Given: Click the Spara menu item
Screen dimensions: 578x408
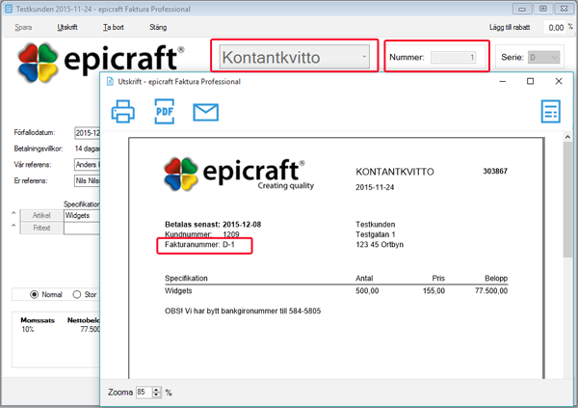Looking at the screenshot, I should (x=23, y=27).
